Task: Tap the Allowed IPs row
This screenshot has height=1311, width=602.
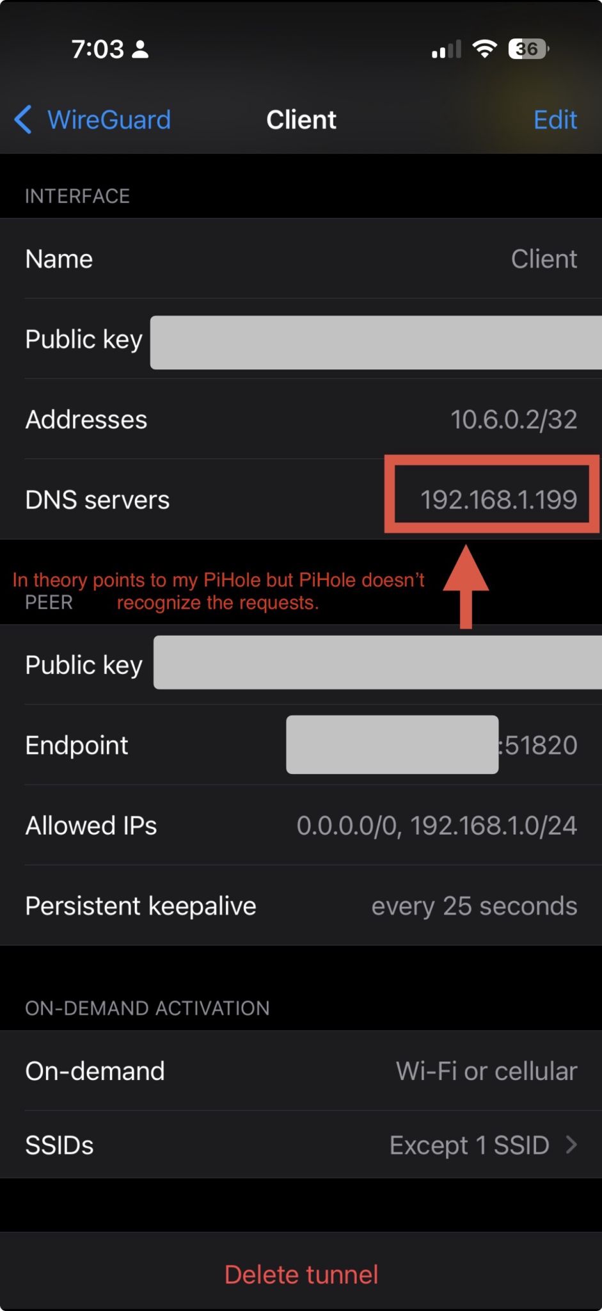Action: point(301,825)
